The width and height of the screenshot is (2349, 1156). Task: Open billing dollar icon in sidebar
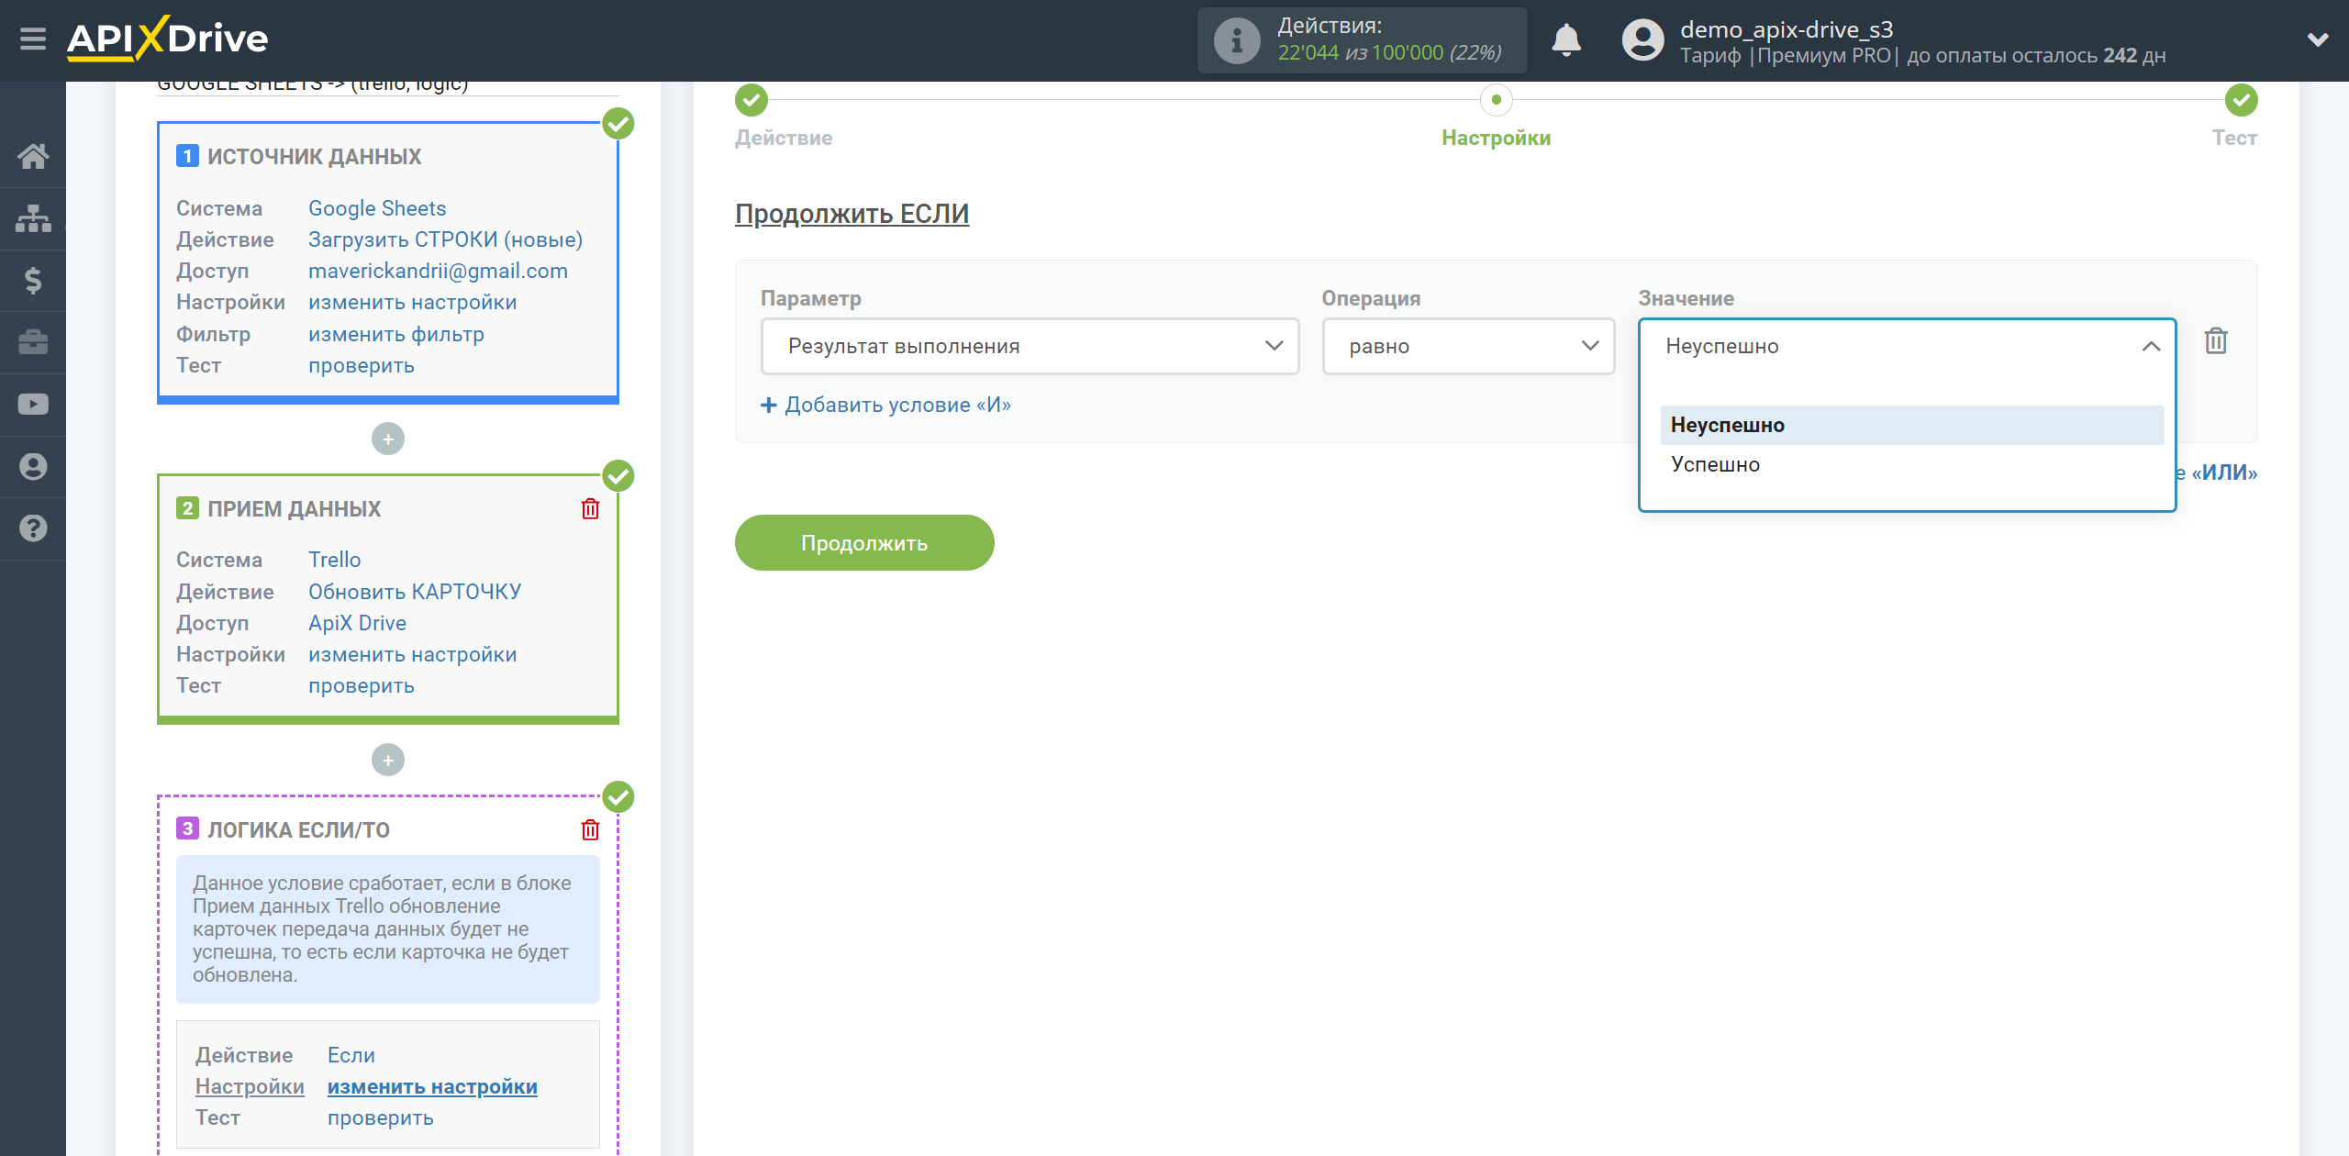click(33, 280)
